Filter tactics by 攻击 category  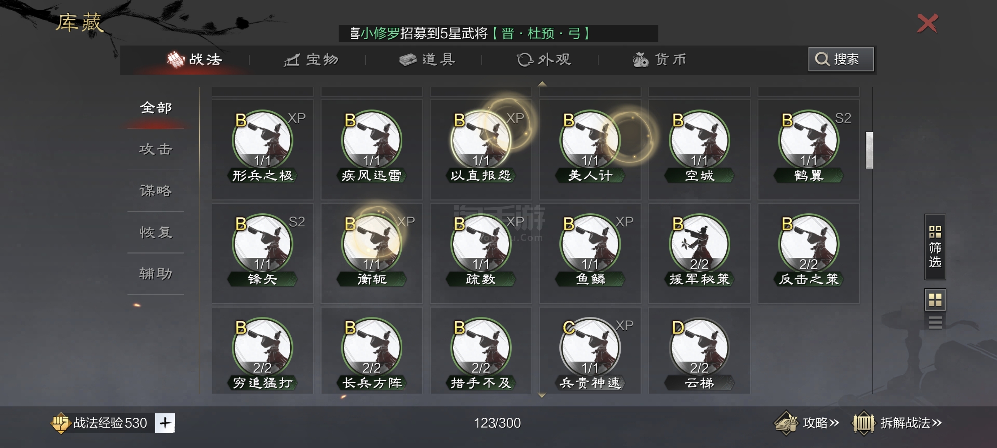pyautogui.click(x=156, y=149)
